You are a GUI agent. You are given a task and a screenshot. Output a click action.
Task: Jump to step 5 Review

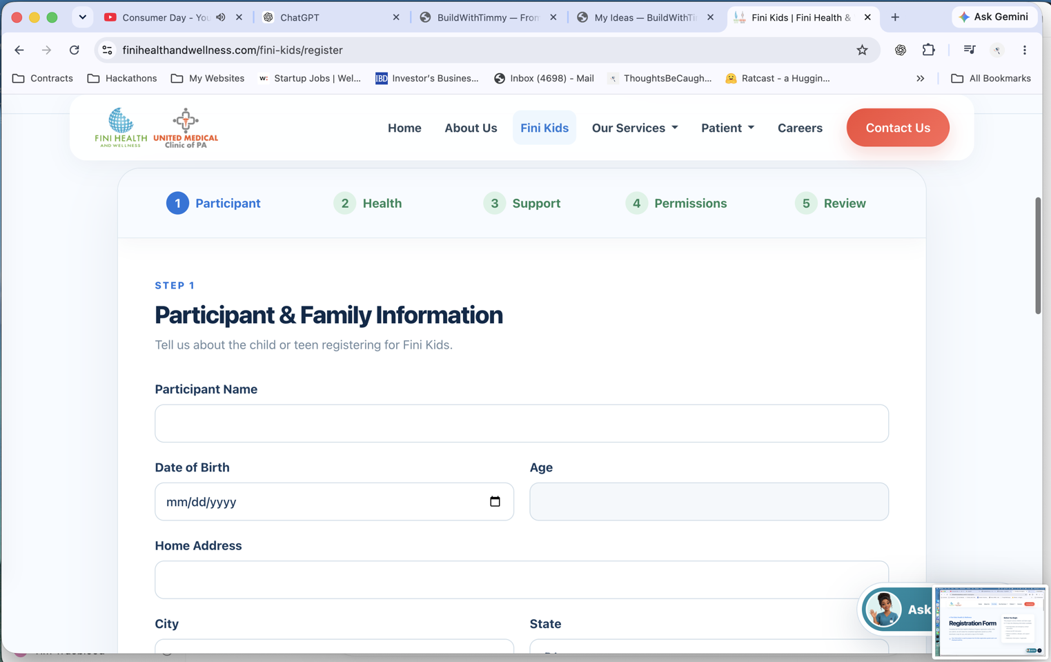pos(830,203)
